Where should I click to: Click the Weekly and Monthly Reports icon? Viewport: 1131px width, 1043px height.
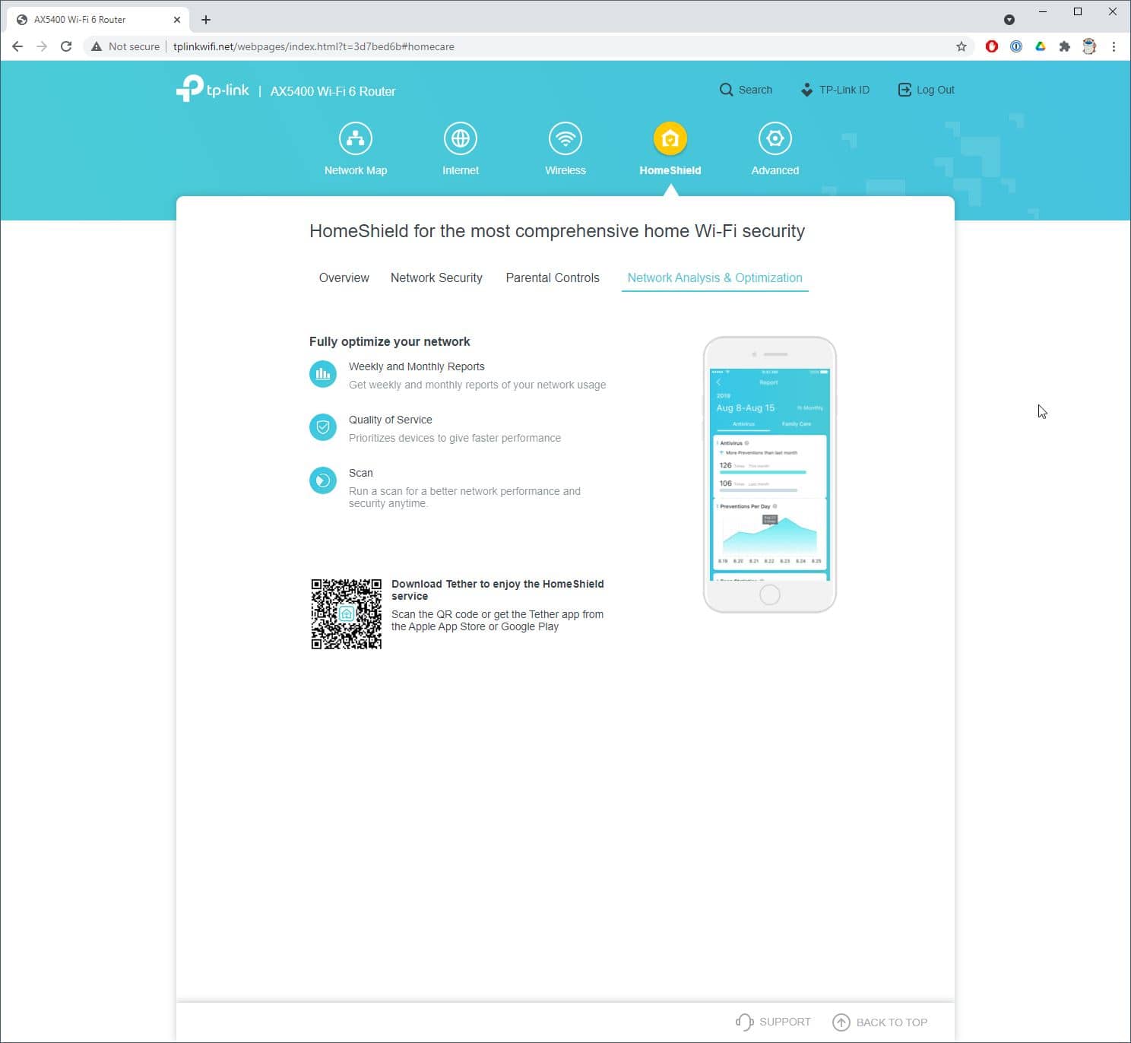tap(323, 374)
